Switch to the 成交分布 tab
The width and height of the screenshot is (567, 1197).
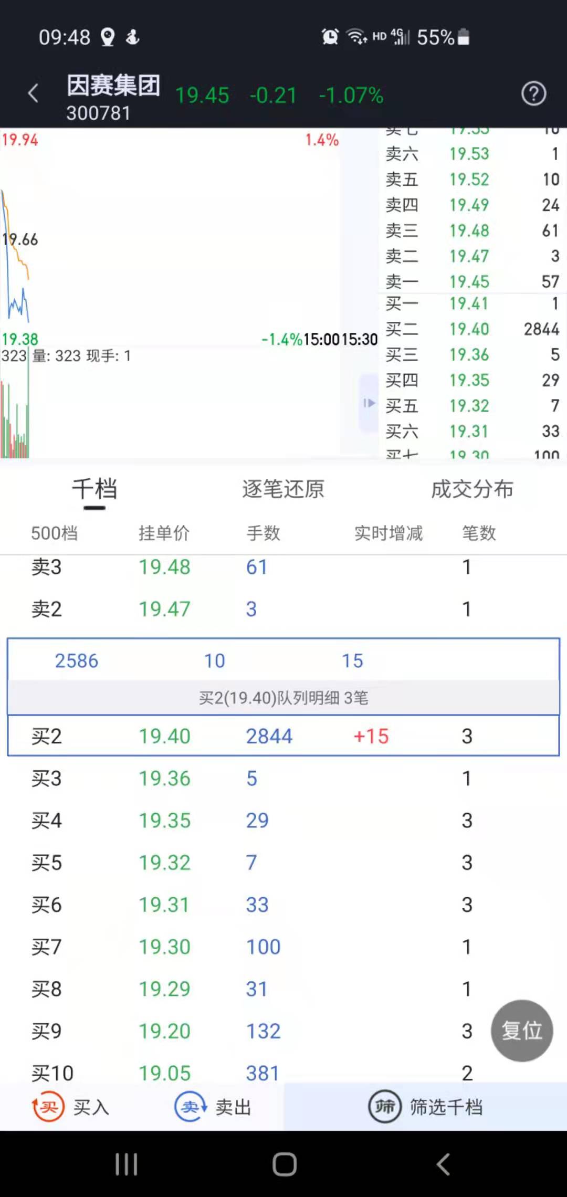(x=472, y=489)
